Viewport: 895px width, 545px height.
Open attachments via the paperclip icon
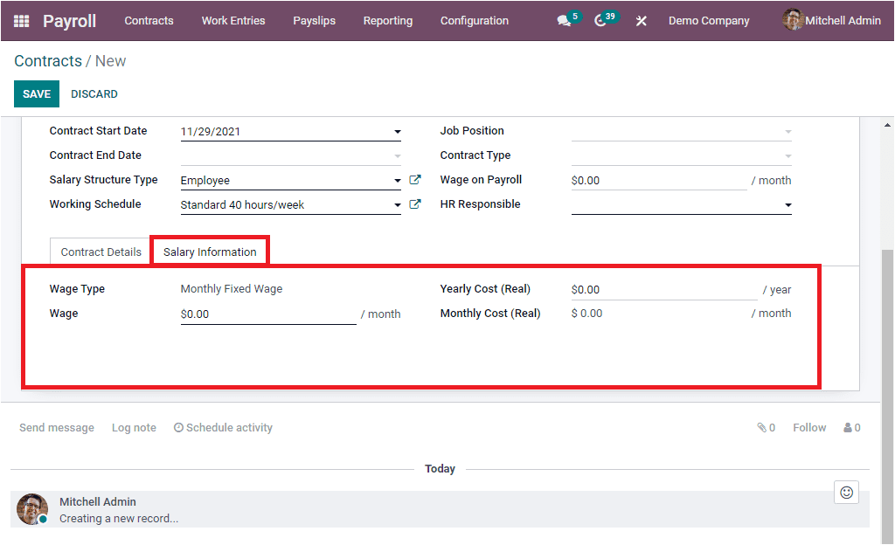(760, 427)
